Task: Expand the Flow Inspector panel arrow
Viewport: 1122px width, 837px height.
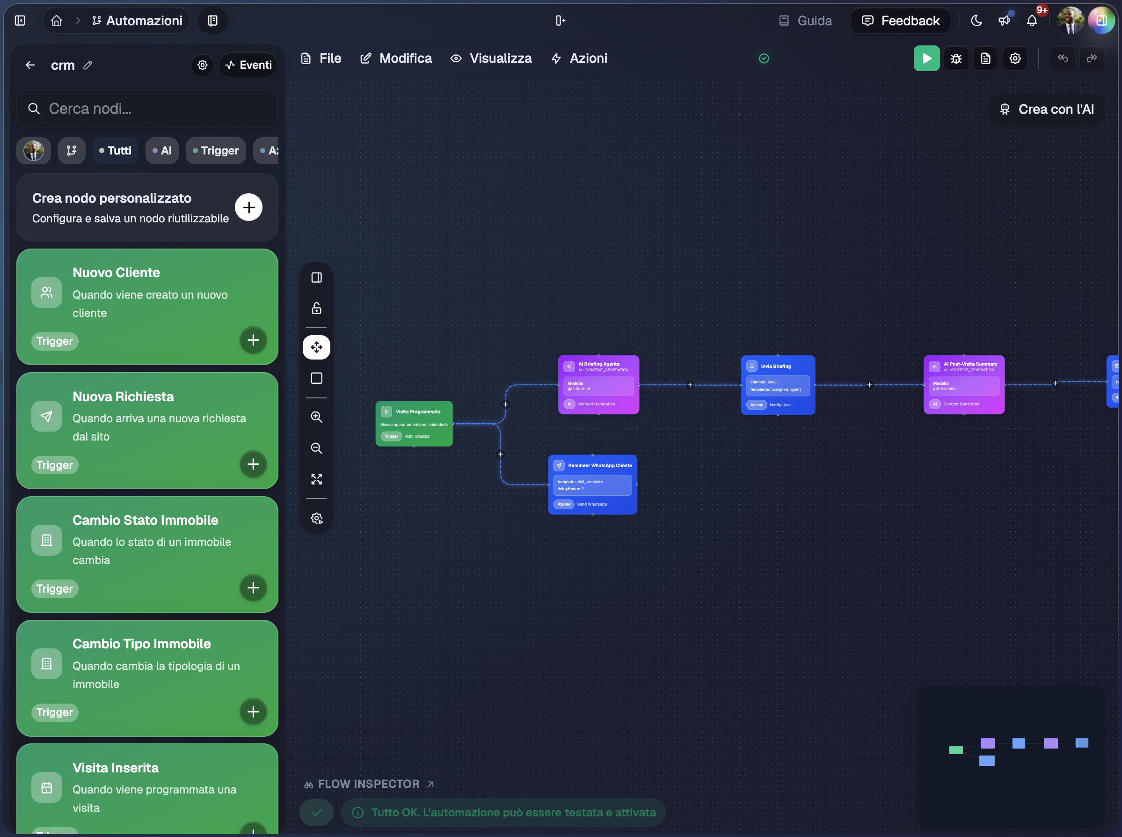Action: 430,784
